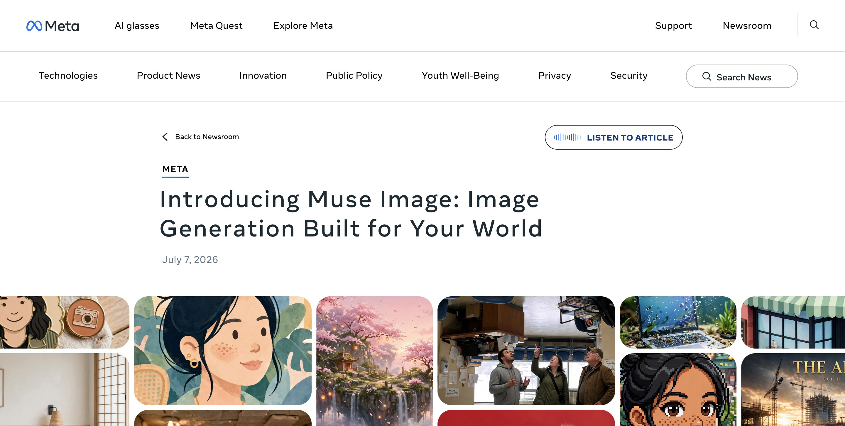The image size is (845, 426).
Task: Click Back to Newsroom link
Action: pyautogui.click(x=207, y=137)
